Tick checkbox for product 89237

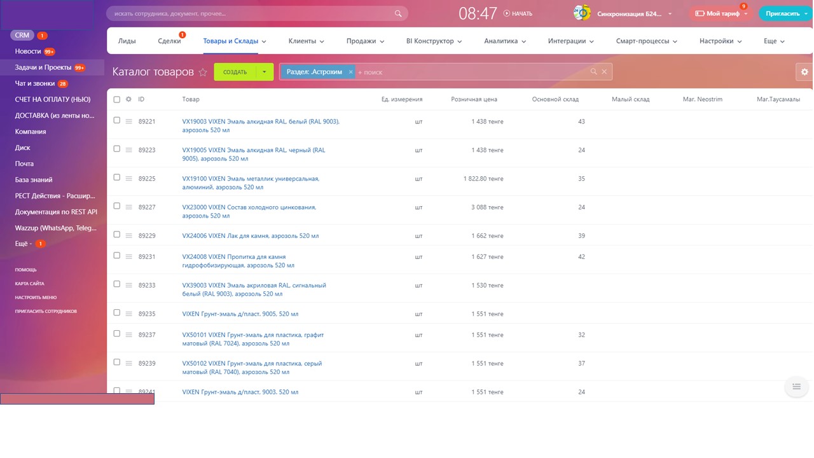[116, 334]
